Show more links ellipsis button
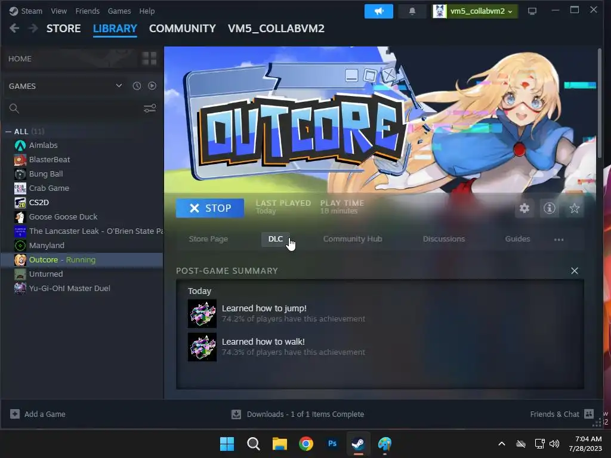 tap(558, 240)
